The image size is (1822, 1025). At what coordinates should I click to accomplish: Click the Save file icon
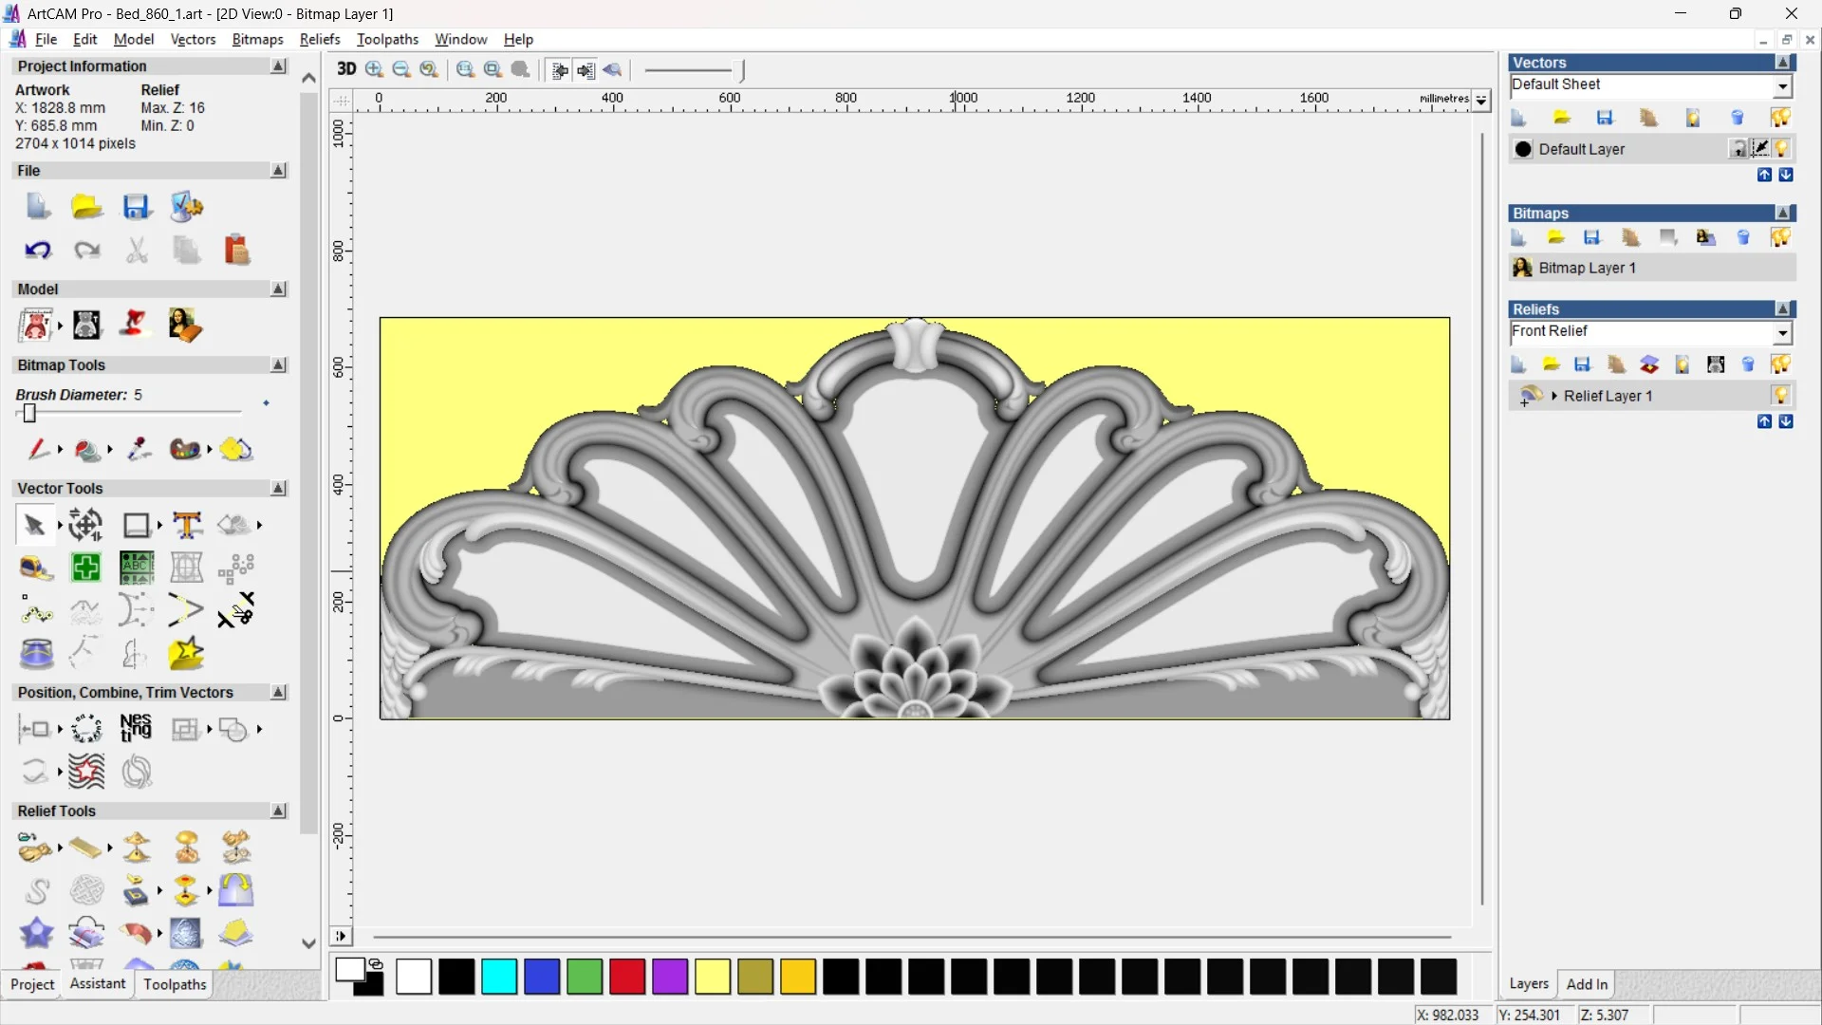[136, 207]
